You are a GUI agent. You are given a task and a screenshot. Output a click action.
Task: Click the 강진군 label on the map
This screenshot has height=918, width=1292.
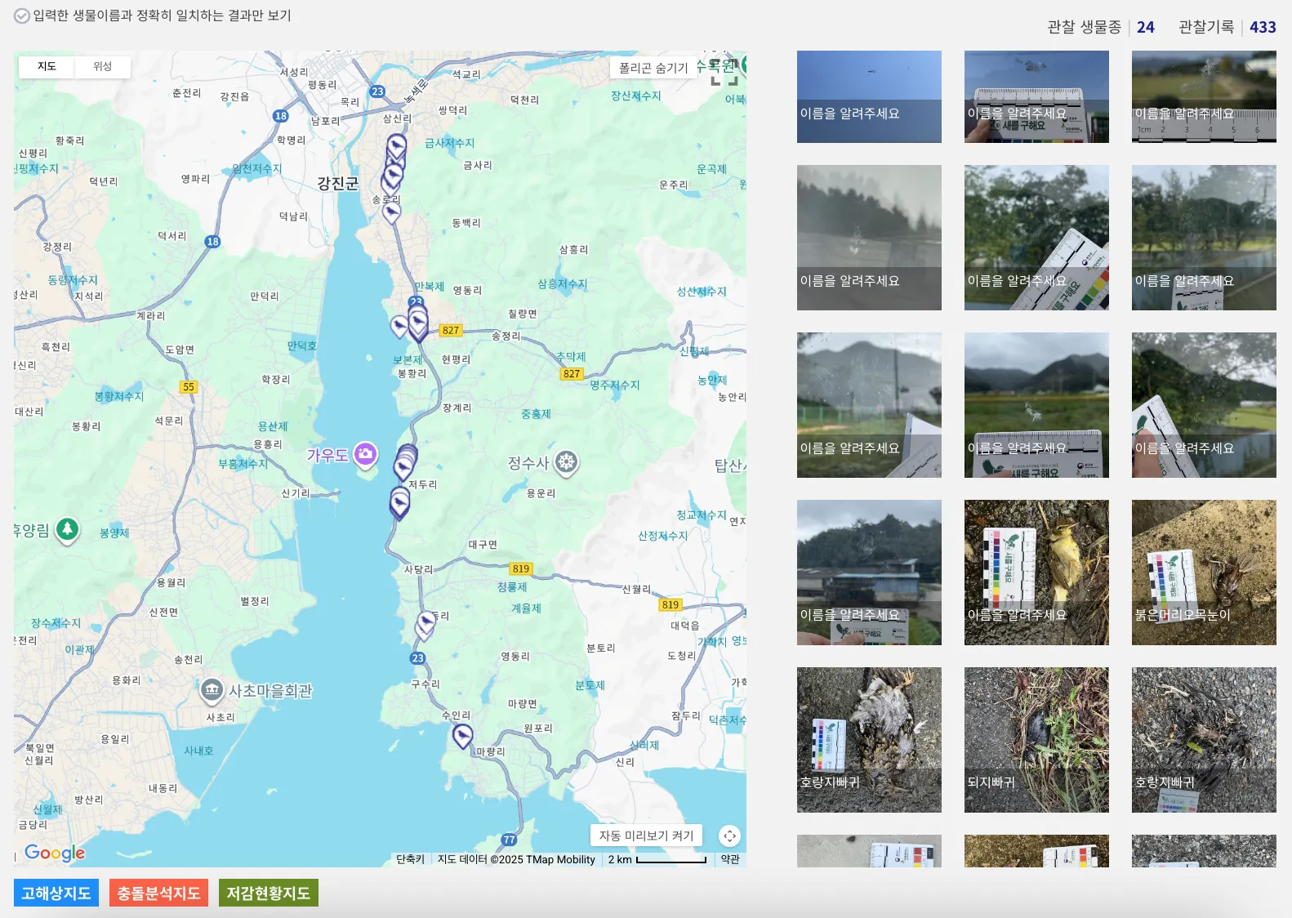pos(338,183)
